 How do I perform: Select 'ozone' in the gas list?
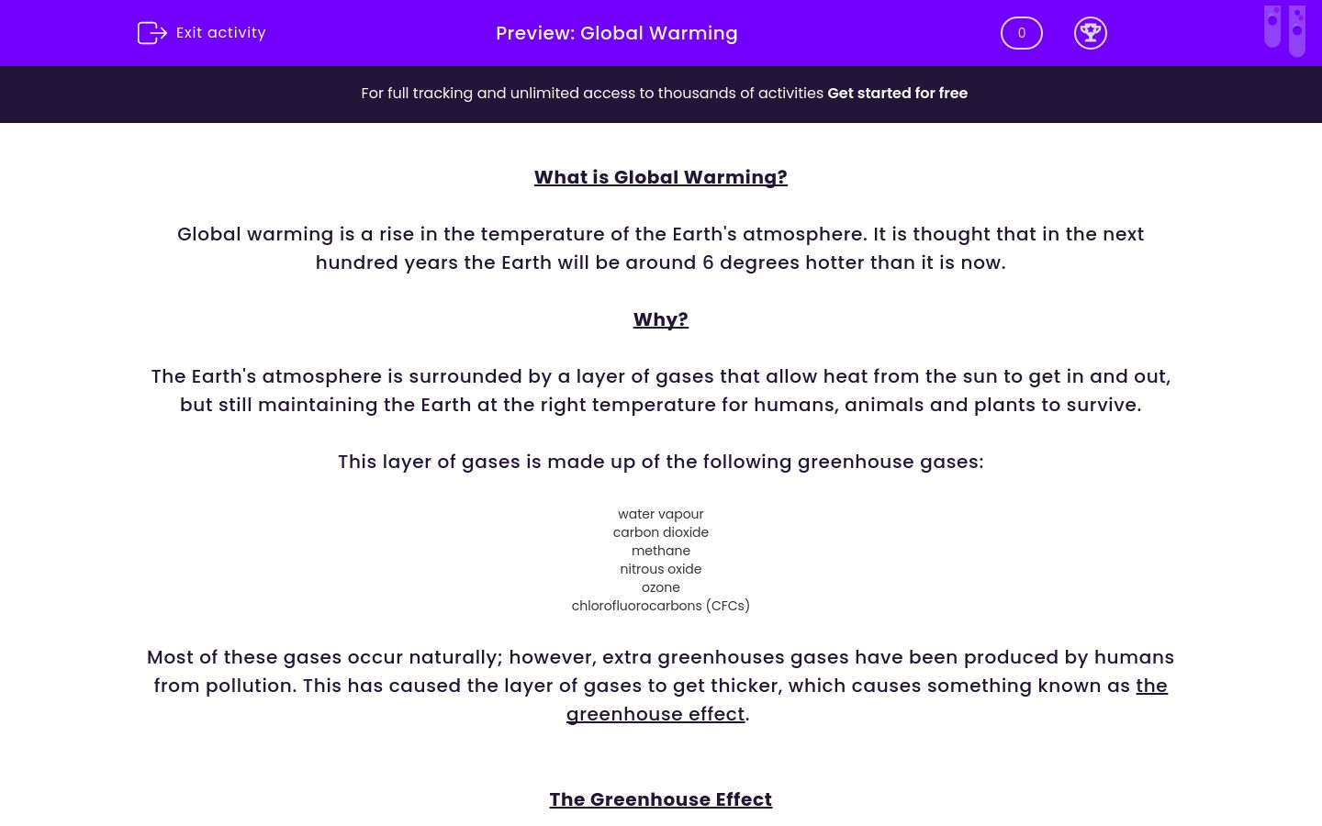[x=661, y=587]
